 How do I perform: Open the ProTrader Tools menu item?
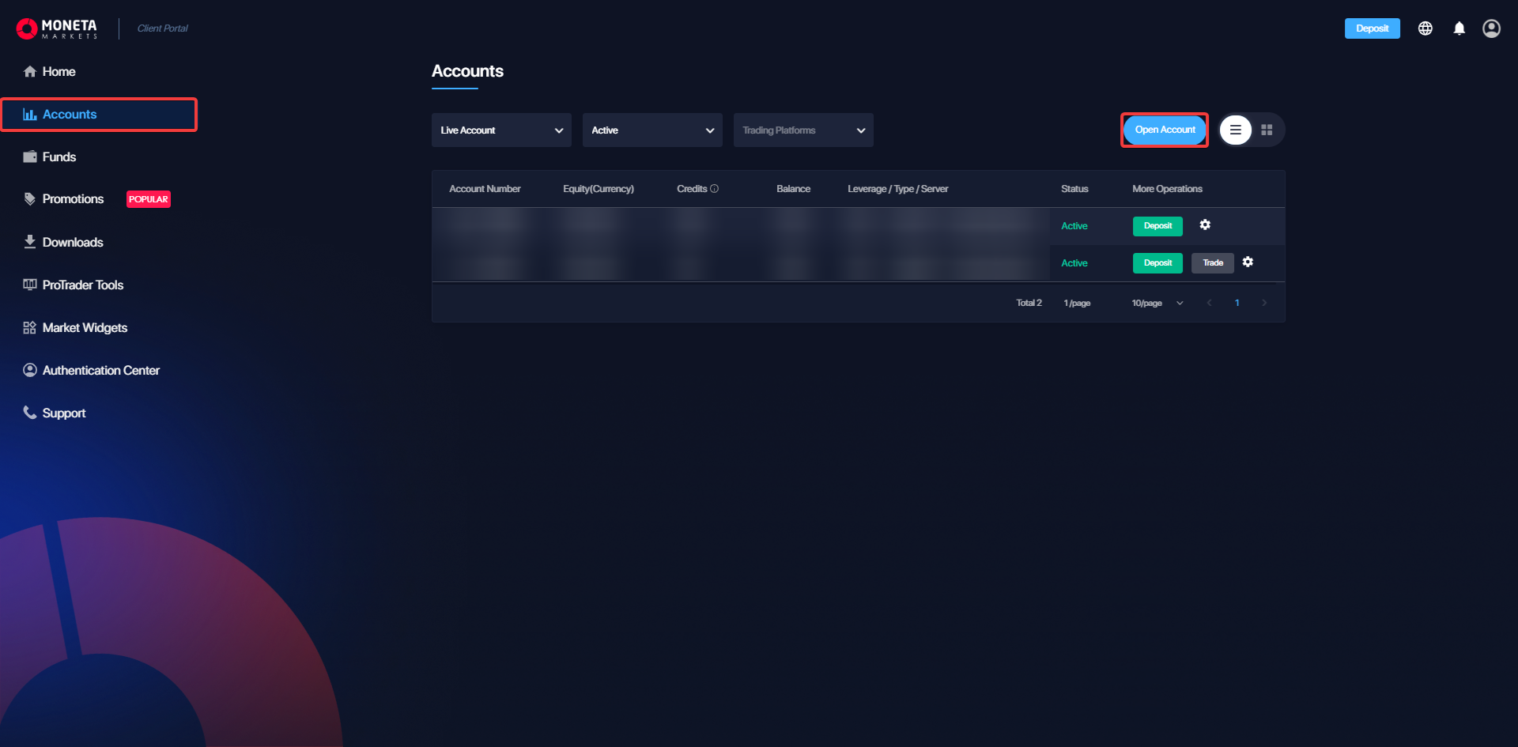(x=83, y=285)
